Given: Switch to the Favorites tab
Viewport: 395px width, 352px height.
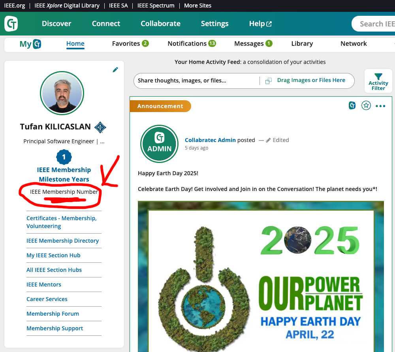Looking at the screenshot, I should [130, 43].
